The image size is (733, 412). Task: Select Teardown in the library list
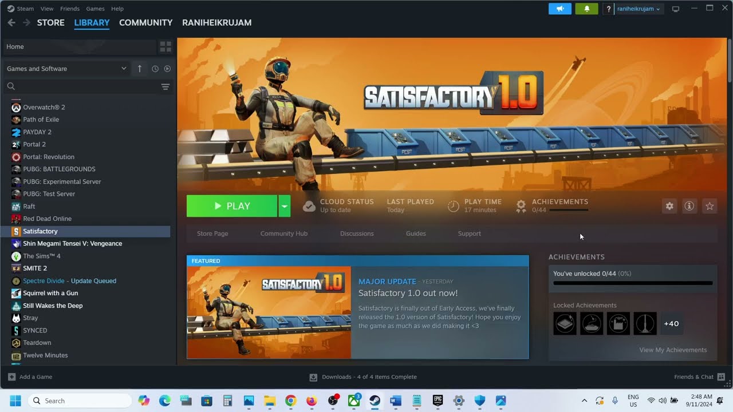[x=37, y=343]
